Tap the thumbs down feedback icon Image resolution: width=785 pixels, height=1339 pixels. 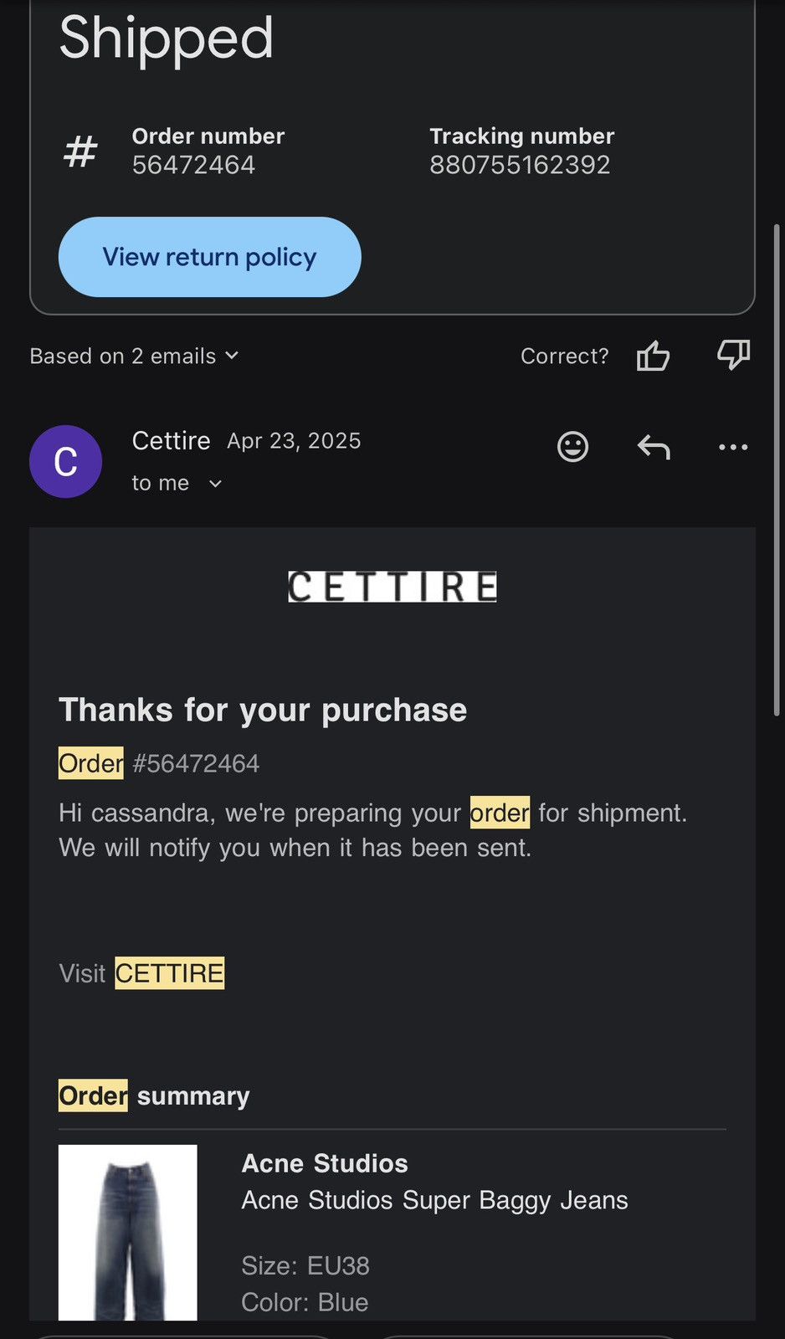pos(733,356)
